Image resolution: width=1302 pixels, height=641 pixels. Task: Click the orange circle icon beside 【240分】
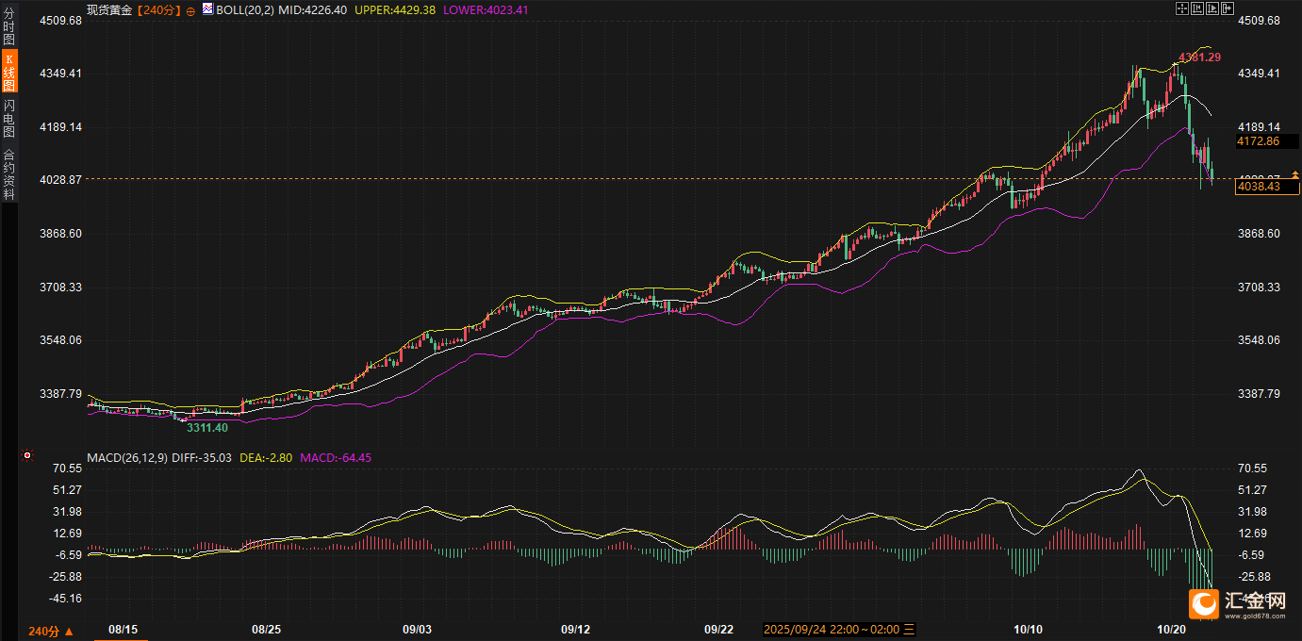pos(190,9)
